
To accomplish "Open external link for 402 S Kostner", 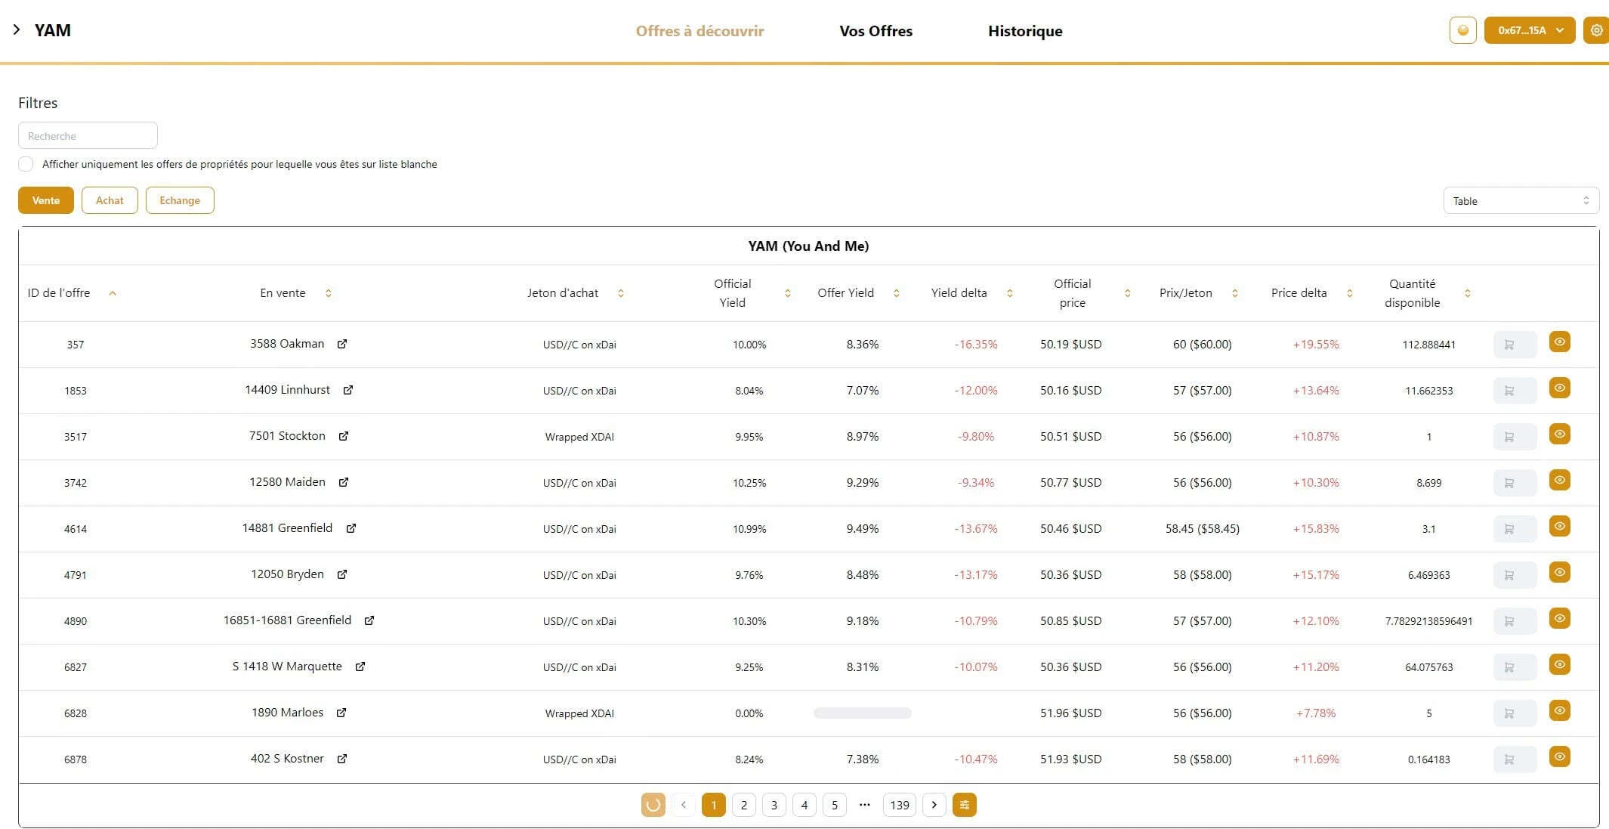I will click(342, 759).
